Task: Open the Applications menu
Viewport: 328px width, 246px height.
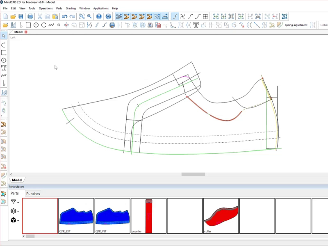Action: click(101, 8)
